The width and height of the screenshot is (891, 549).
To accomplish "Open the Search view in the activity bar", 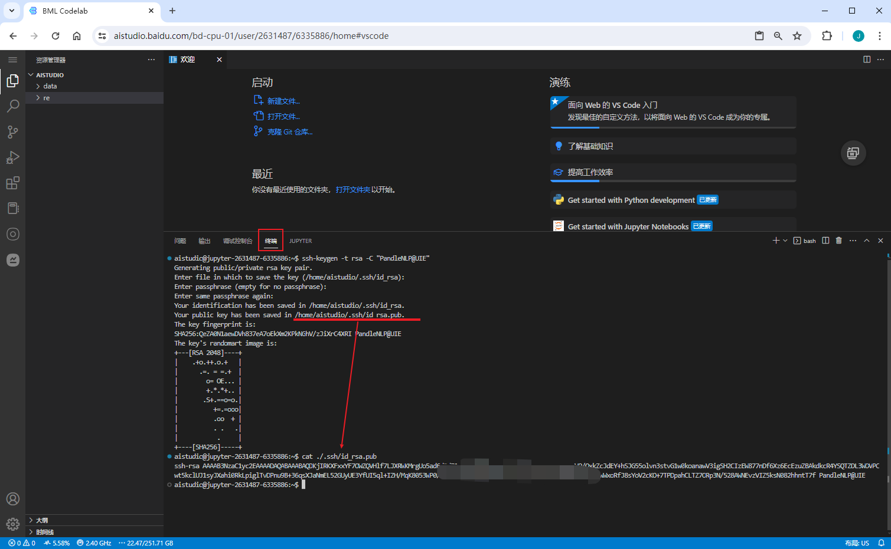I will coord(12,106).
